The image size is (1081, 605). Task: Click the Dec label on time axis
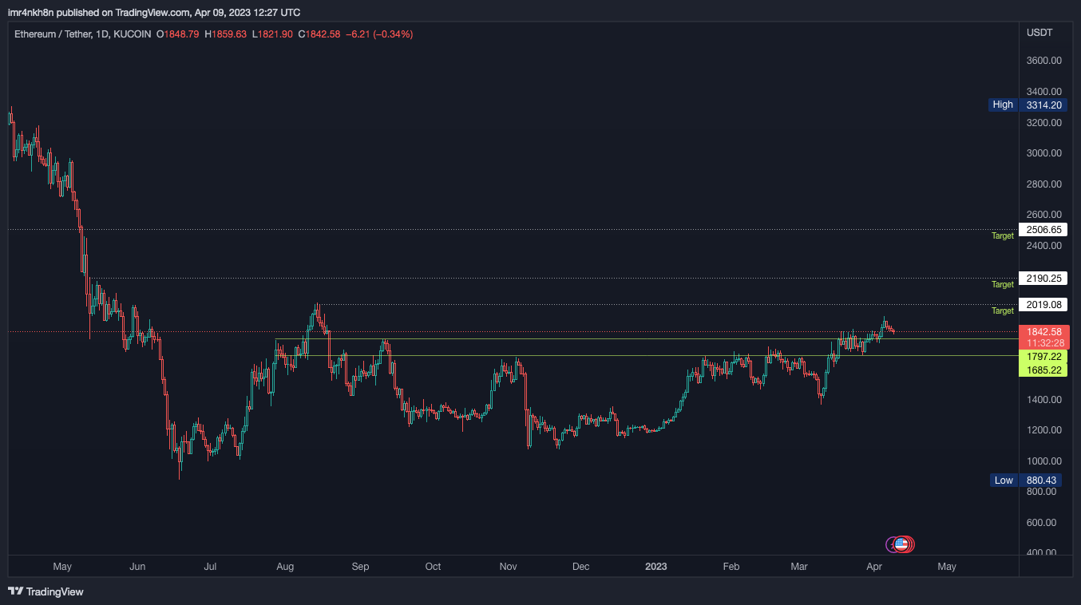(x=580, y=567)
